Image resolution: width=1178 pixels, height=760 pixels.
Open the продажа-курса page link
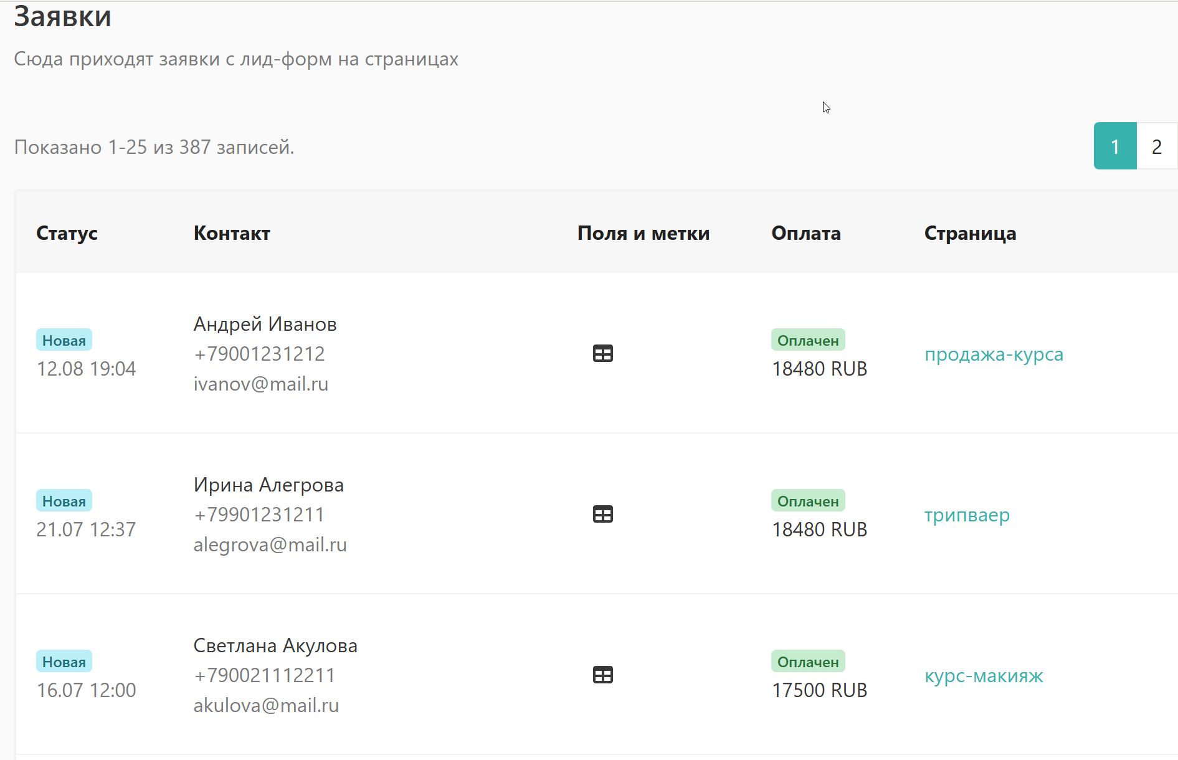pyautogui.click(x=994, y=354)
